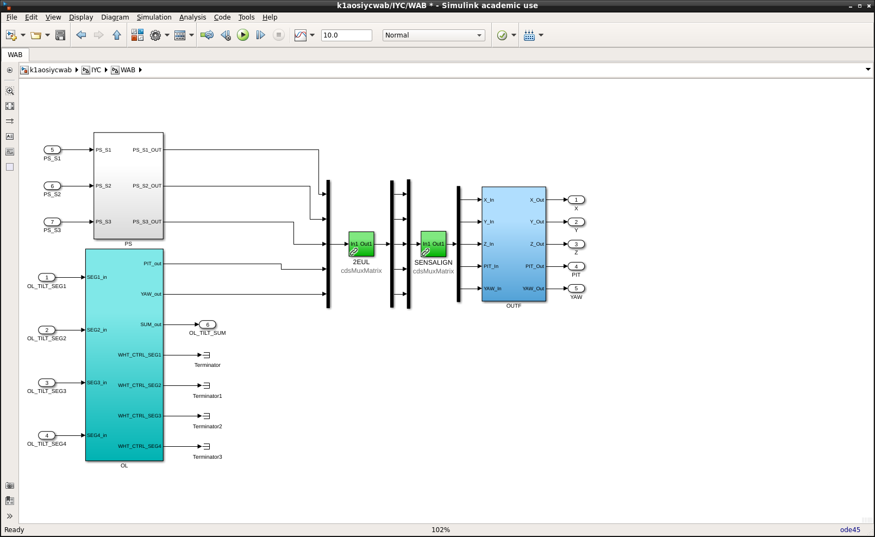
Task: Click the Build Model toolbar icon
Action: [x=529, y=35]
